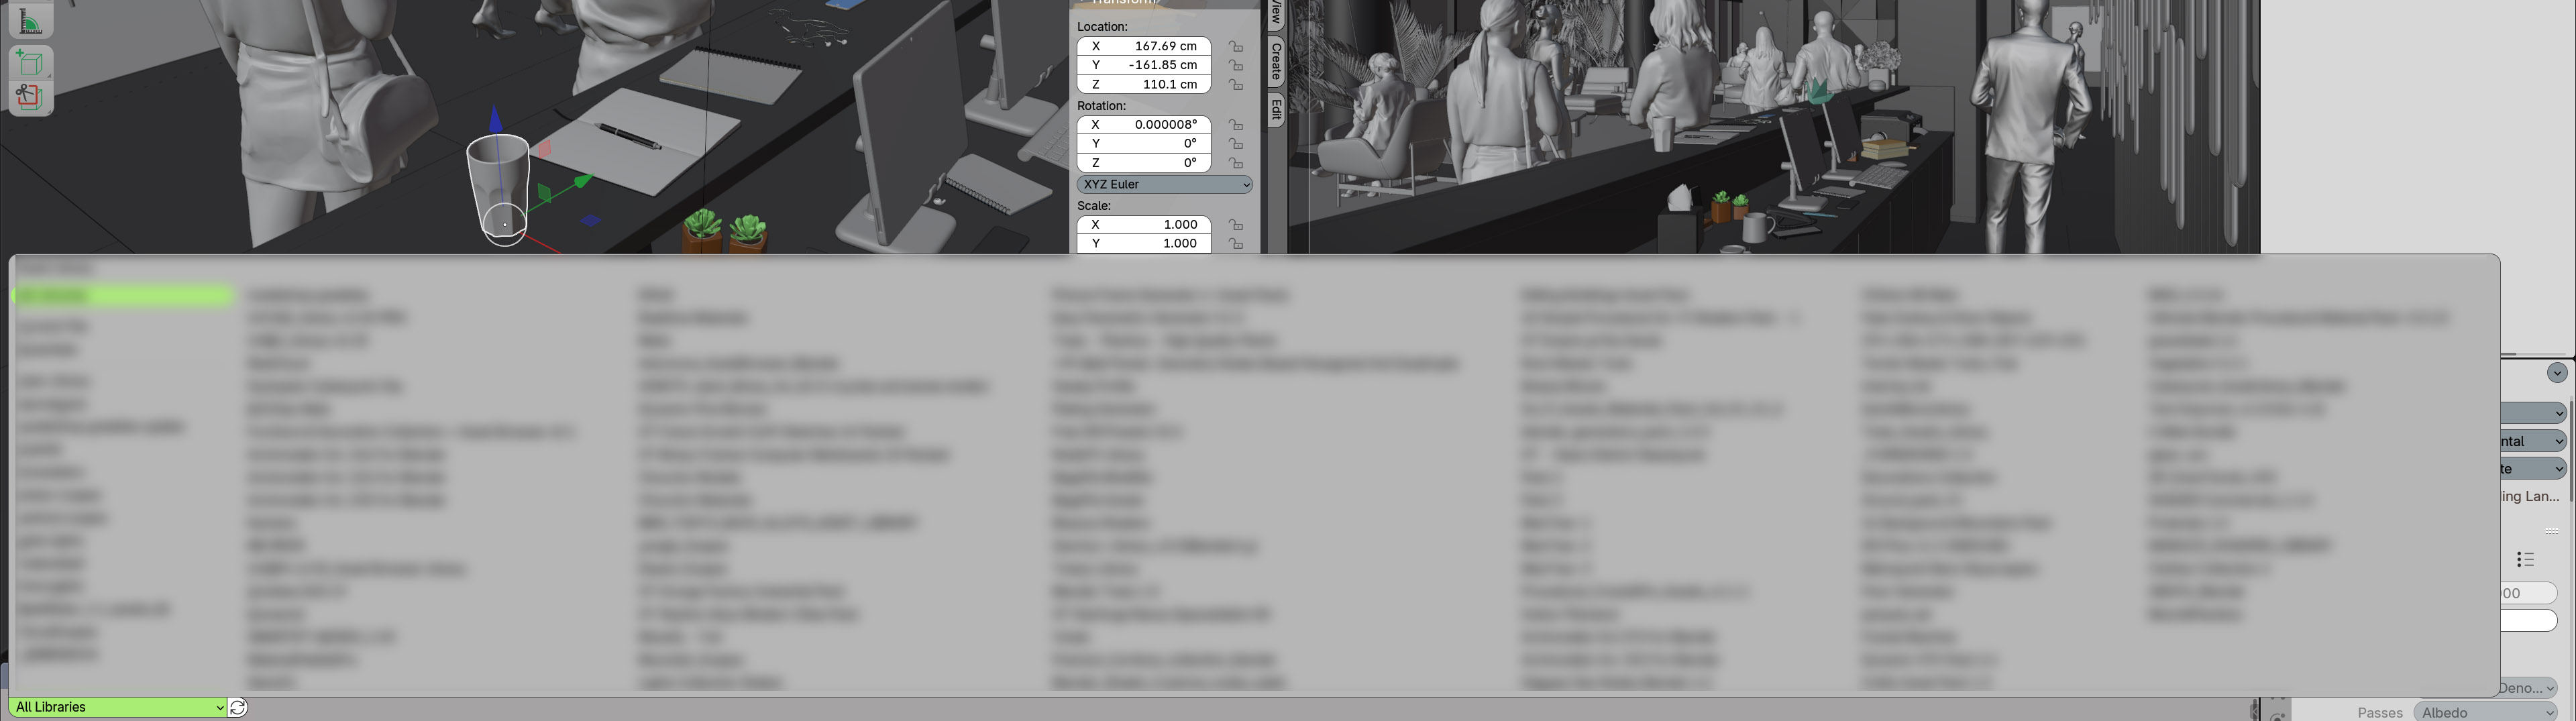Viewport: 2576px width, 721px height.
Task: Switch to the Edit sidebar tab
Action: [1276, 109]
